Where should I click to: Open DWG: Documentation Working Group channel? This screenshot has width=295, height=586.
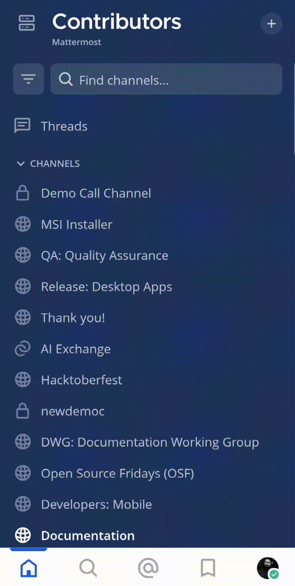pos(149,442)
